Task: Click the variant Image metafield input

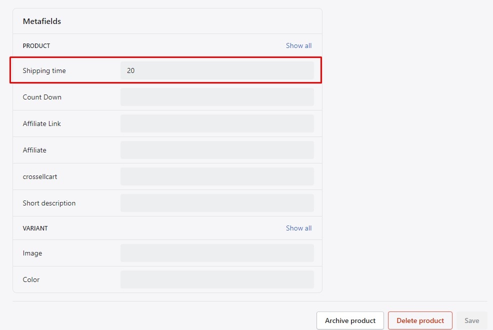Action: tap(217, 253)
